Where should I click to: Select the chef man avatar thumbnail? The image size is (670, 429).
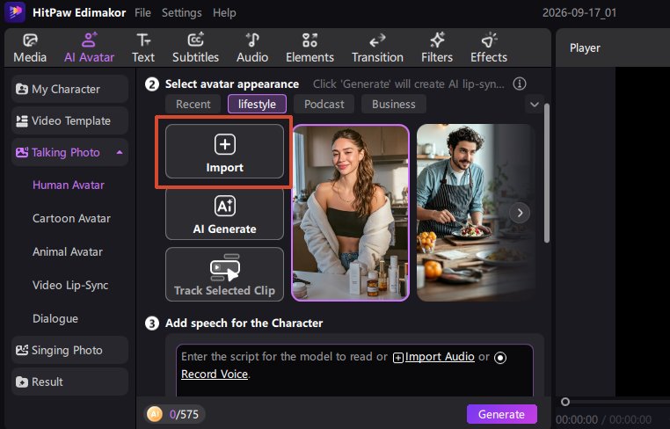tap(475, 213)
